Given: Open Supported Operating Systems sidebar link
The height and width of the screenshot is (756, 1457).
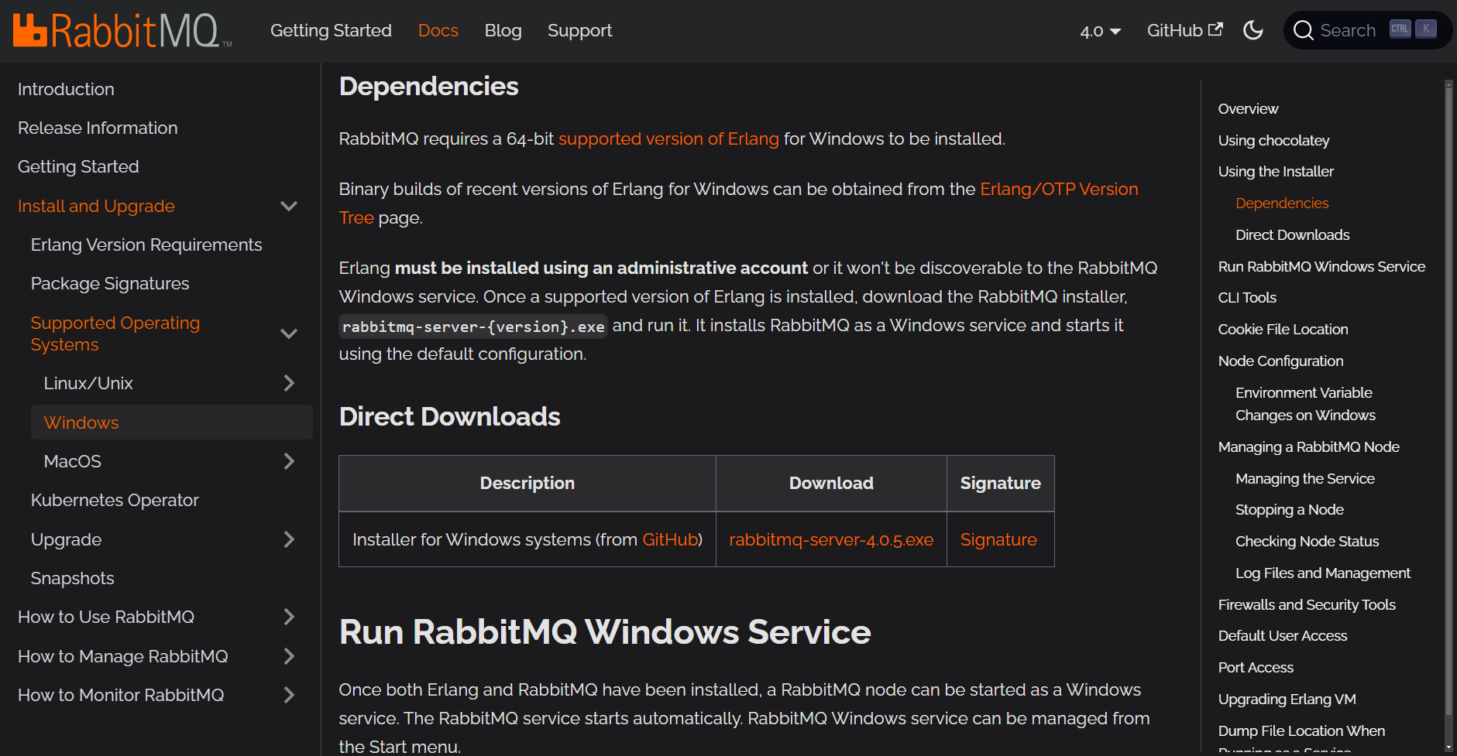Looking at the screenshot, I should pos(115,334).
